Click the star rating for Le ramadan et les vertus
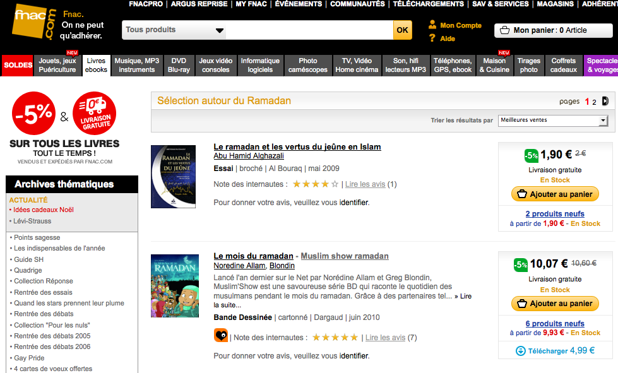 (315, 184)
